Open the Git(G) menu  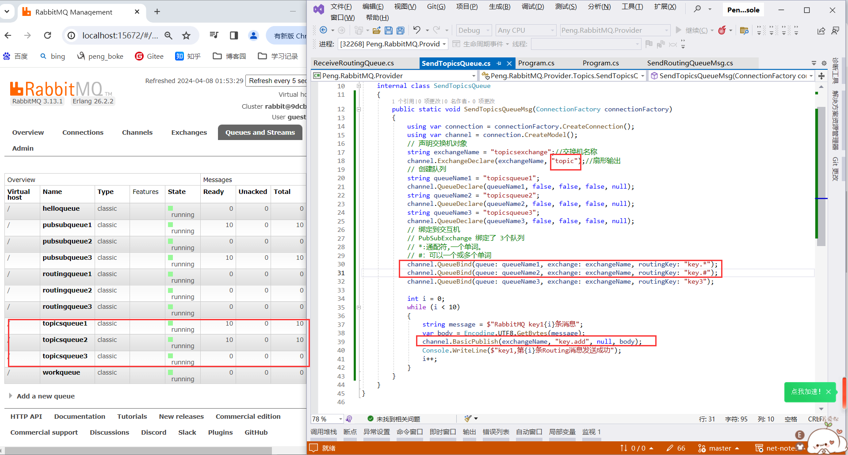tap(436, 7)
